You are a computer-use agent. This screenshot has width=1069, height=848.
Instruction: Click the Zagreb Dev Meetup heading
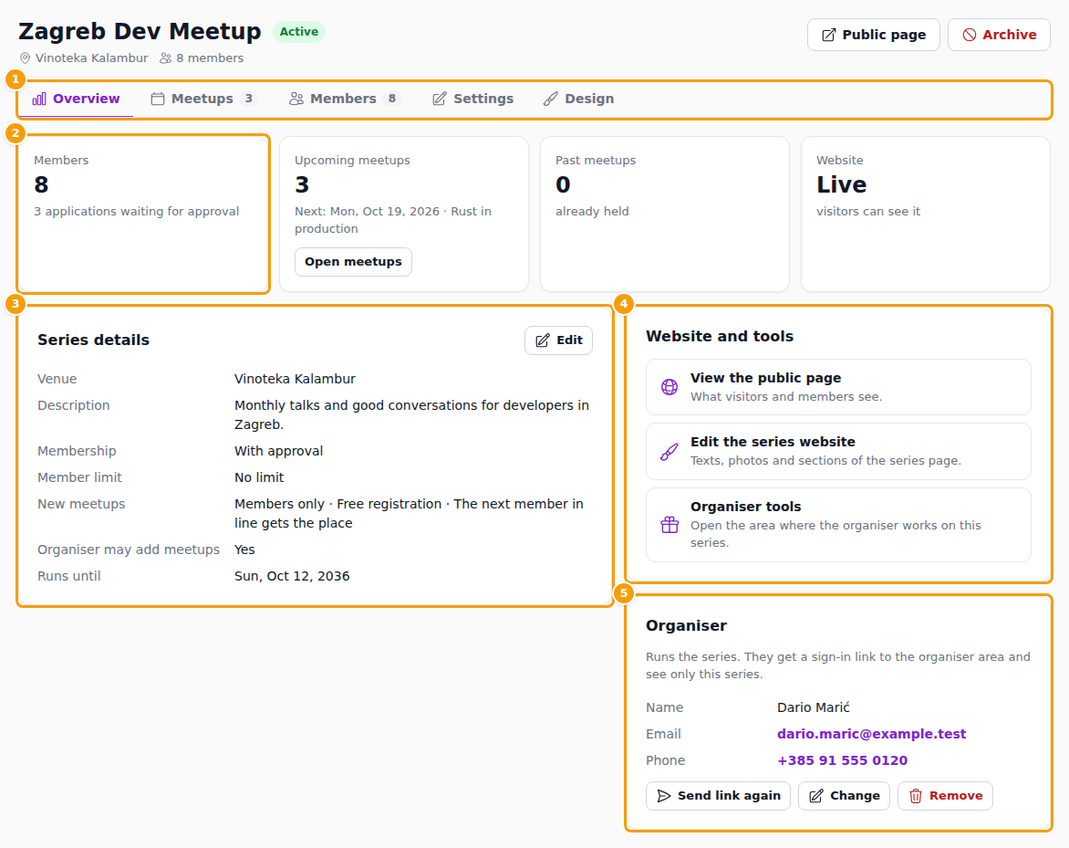click(x=140, y=32)
